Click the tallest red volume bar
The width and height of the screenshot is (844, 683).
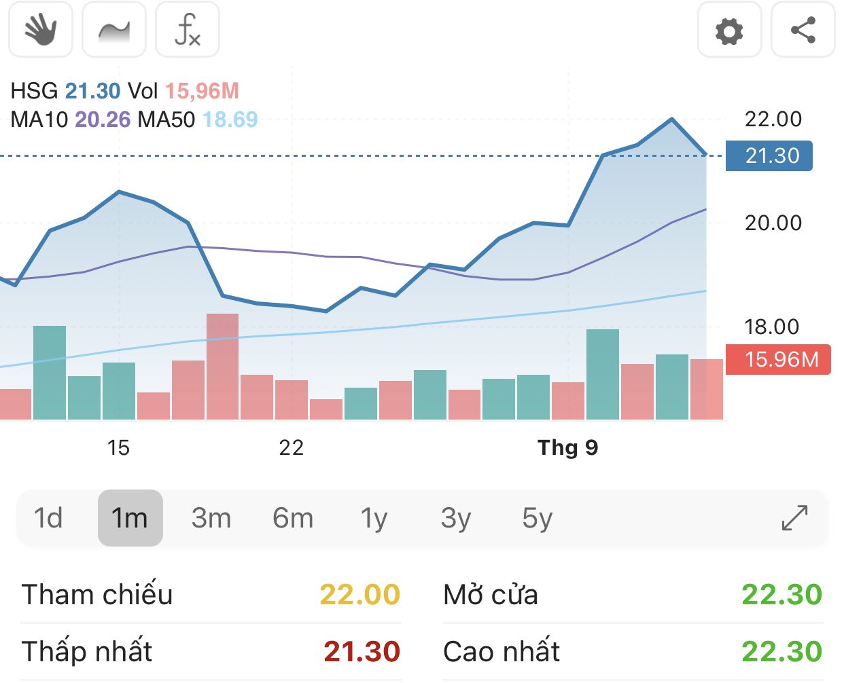click(x=222, y=367)
